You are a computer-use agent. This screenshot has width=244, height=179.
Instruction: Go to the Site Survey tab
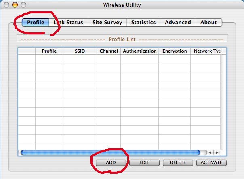[x=107, y=23]
